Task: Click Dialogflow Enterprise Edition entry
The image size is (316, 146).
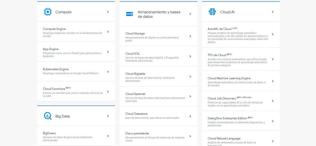Action: pyautogui.click(x=227, y=118)
